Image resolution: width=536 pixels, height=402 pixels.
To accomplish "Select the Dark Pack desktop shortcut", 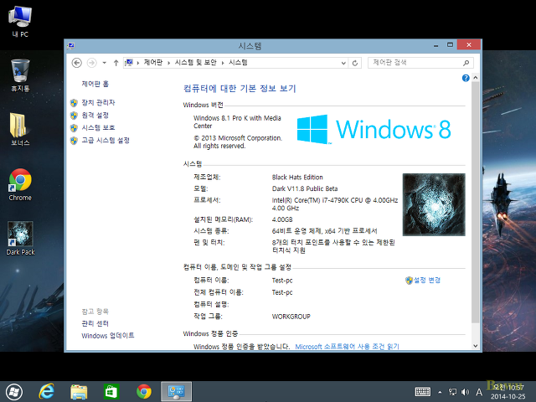I will click(20, 238).
